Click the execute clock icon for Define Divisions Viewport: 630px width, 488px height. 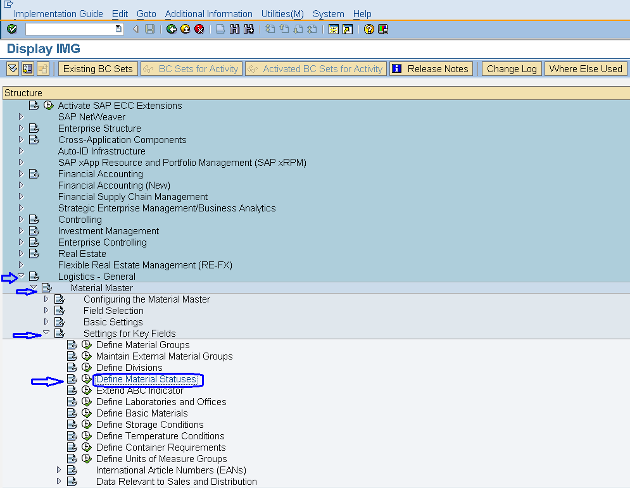(x=86, y=367)
